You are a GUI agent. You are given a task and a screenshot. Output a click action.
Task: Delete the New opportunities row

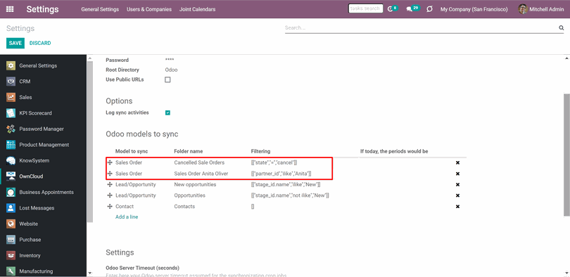457,184
